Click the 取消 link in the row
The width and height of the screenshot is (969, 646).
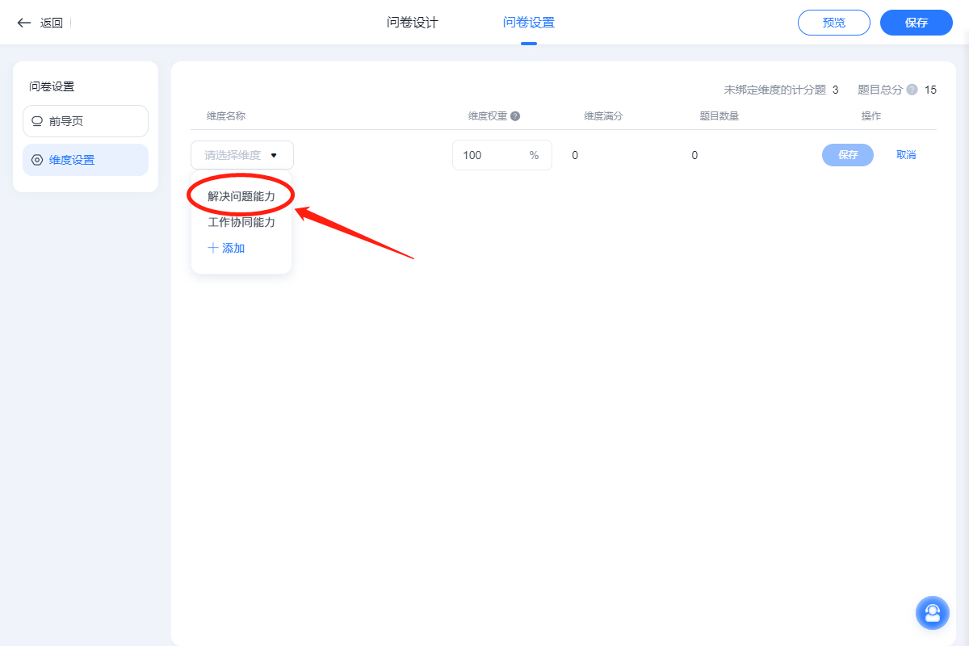(x=906, y=155)
